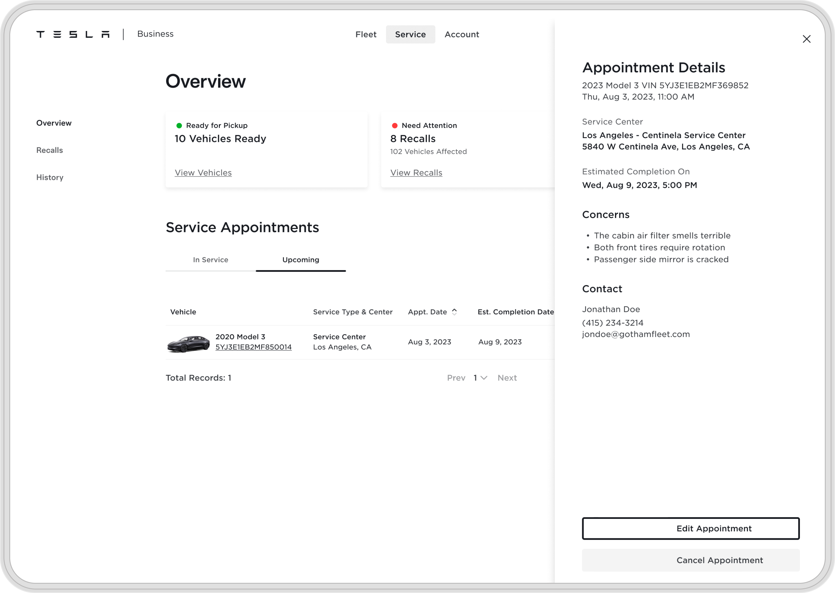The width and height of the screenshot is (835, 593).
Task: Click Service Type & Center column header
Action: point(353,312)
